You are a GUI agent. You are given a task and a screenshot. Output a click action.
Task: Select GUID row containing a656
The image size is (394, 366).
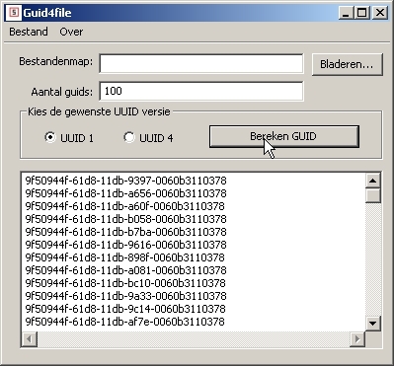(x=125, y=193)
